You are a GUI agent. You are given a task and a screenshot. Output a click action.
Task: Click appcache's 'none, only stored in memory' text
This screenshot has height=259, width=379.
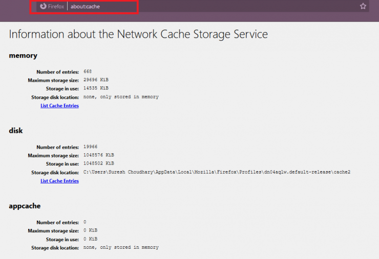(121, 247)
